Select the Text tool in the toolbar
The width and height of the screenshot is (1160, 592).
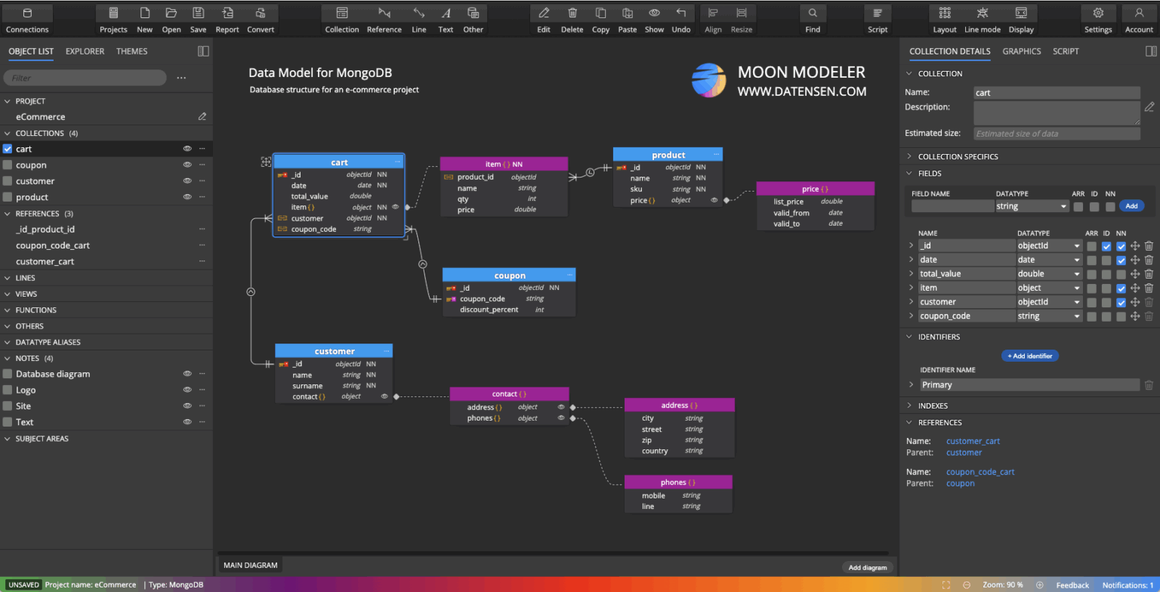click(x=446, y=18)
